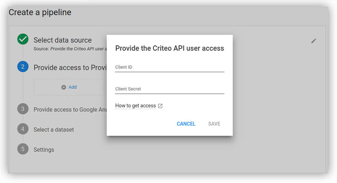Image resolution: width=337 pixels, height=183 pixels.
Task: Click the Create a pipeline heading
Action: [40, 12]
